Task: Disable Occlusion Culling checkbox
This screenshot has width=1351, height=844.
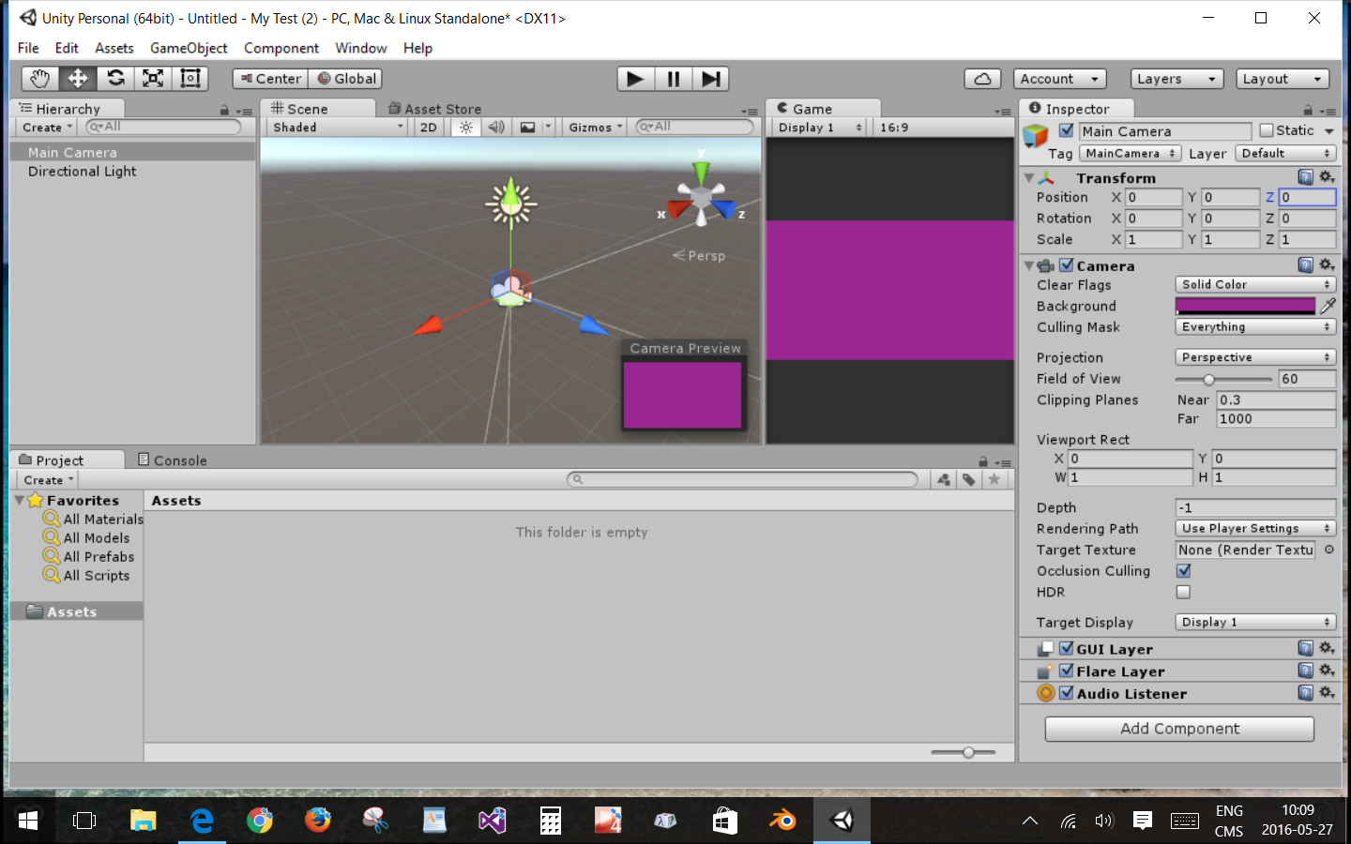Action: [1183, 570]
